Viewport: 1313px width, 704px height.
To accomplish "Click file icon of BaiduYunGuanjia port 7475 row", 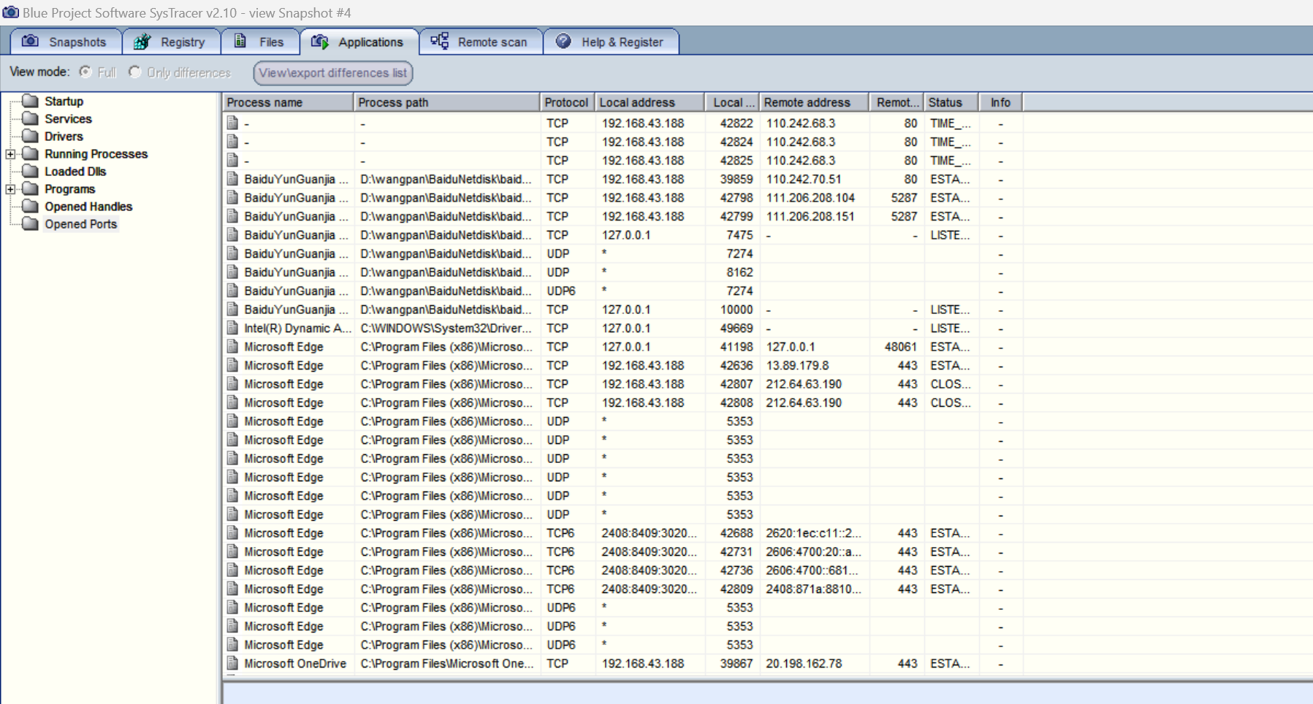I will click(232, 234).
